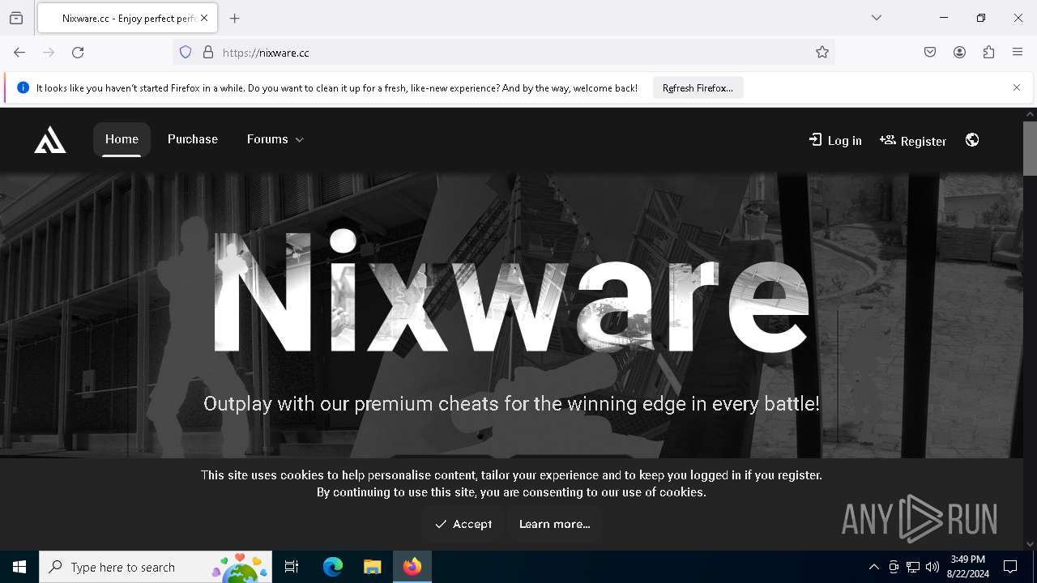Click Refresh Firefox button
The width and height of the screenshot is (1037, 583).
698,88
